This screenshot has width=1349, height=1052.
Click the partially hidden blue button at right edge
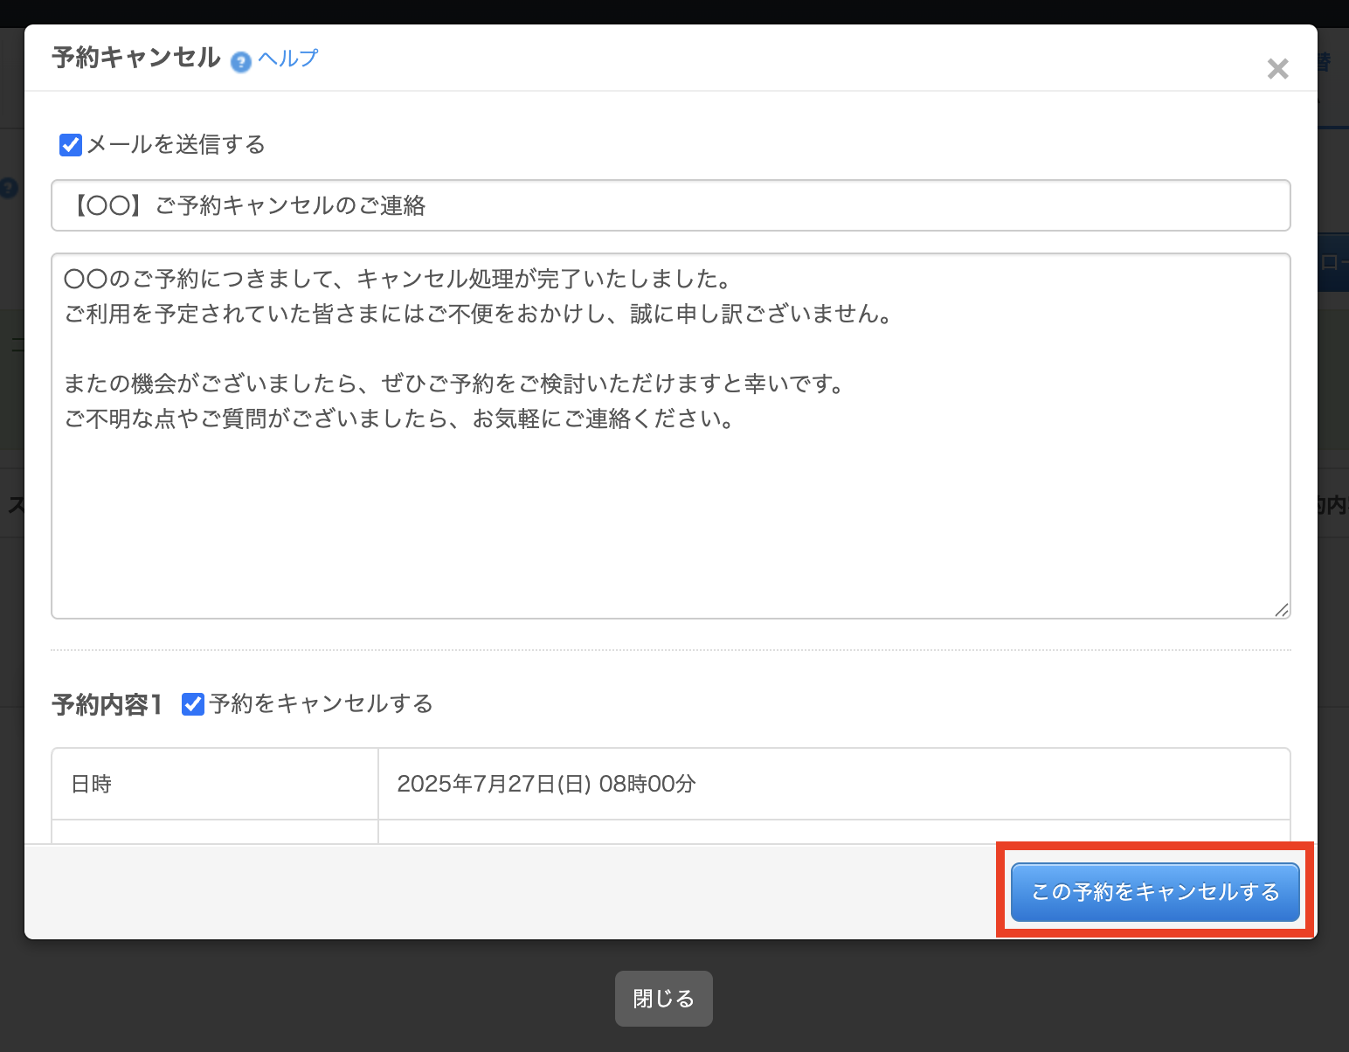point(1333,262)
